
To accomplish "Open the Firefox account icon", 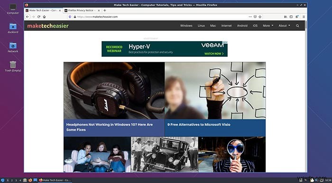I will click(x=297, y=17).
